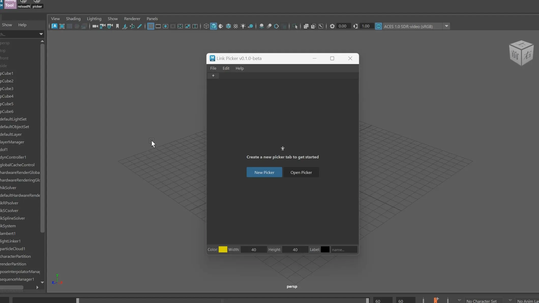Click the New Picker button

point(264,172)
